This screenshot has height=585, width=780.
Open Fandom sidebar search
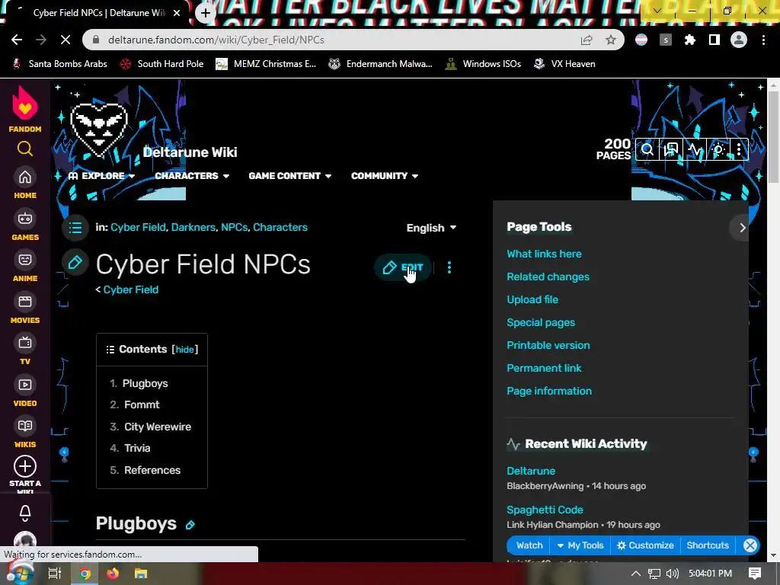25,149
